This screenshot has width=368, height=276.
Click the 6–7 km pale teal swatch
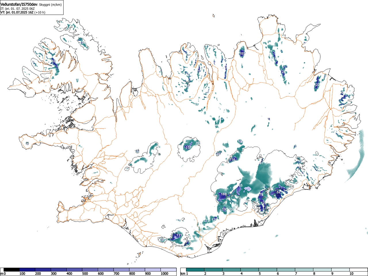click(x=286, y=270)
